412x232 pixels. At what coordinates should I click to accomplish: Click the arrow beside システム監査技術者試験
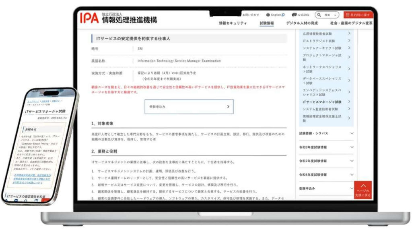click(349, 109)
